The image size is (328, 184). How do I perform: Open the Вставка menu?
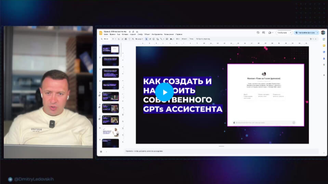(x=125, y=34)
